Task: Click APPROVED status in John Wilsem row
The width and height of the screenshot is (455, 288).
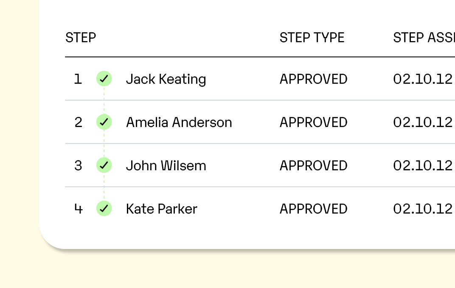Action: [x=313, y=166]
